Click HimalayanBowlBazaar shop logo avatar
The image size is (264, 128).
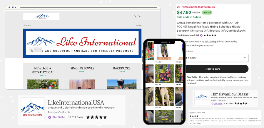[x=202, y=98]
